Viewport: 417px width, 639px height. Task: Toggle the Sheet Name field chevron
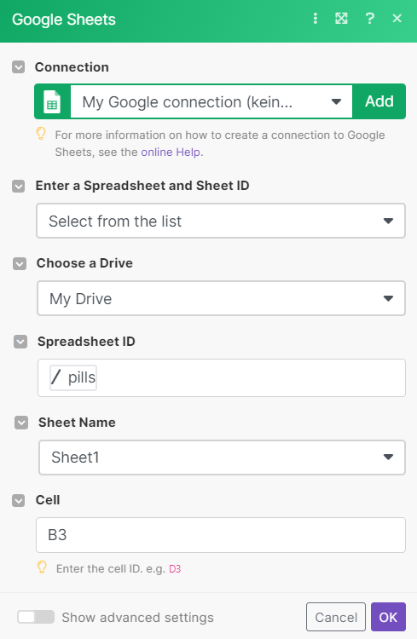click(21, 423)
